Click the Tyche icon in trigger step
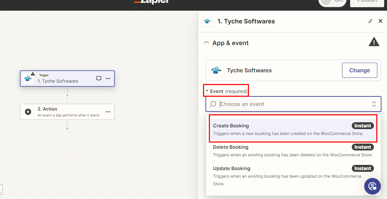 (28, 78)
